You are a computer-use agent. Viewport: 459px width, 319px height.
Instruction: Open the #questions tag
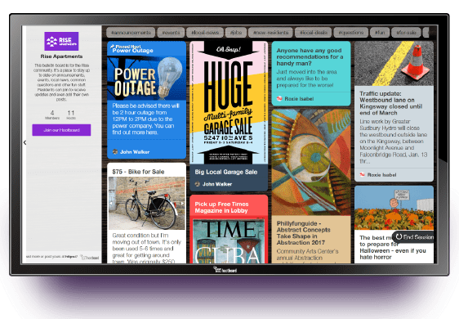(x=350, y=32)
